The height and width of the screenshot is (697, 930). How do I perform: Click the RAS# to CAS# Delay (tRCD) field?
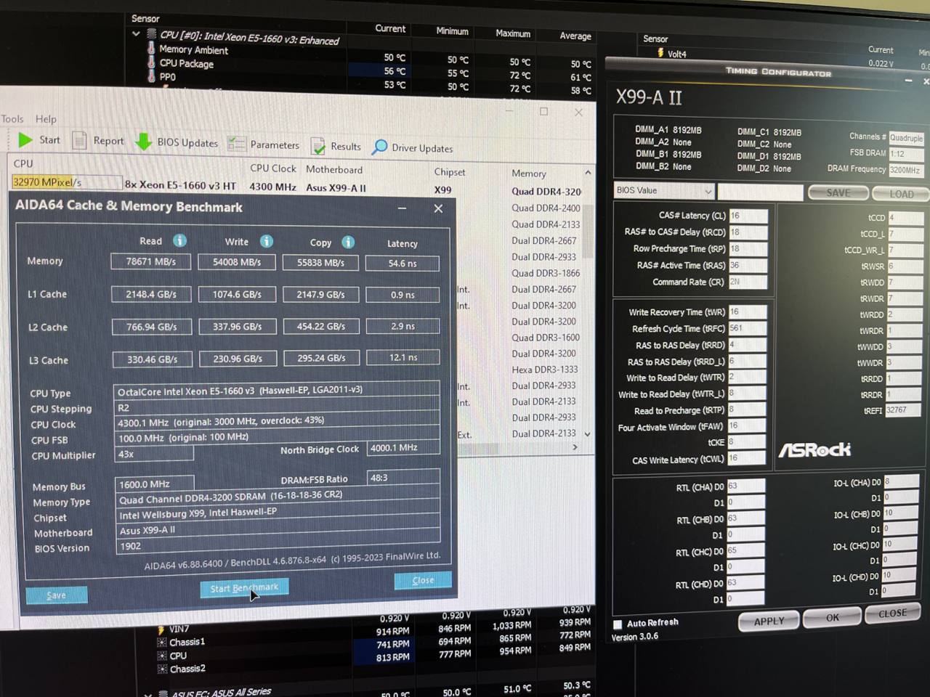click(x=748, y=232)
